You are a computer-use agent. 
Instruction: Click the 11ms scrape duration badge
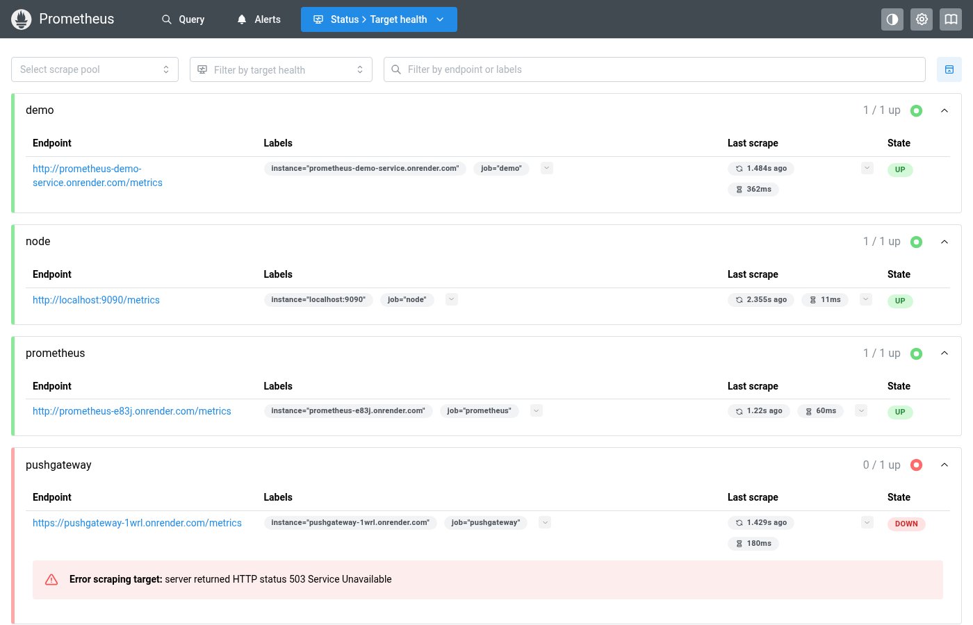click(825, 299)
